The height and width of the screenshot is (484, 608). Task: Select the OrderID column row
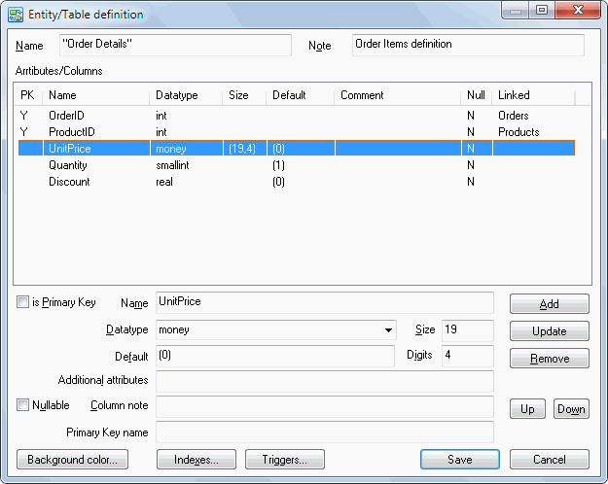click(x=68, y=116)
